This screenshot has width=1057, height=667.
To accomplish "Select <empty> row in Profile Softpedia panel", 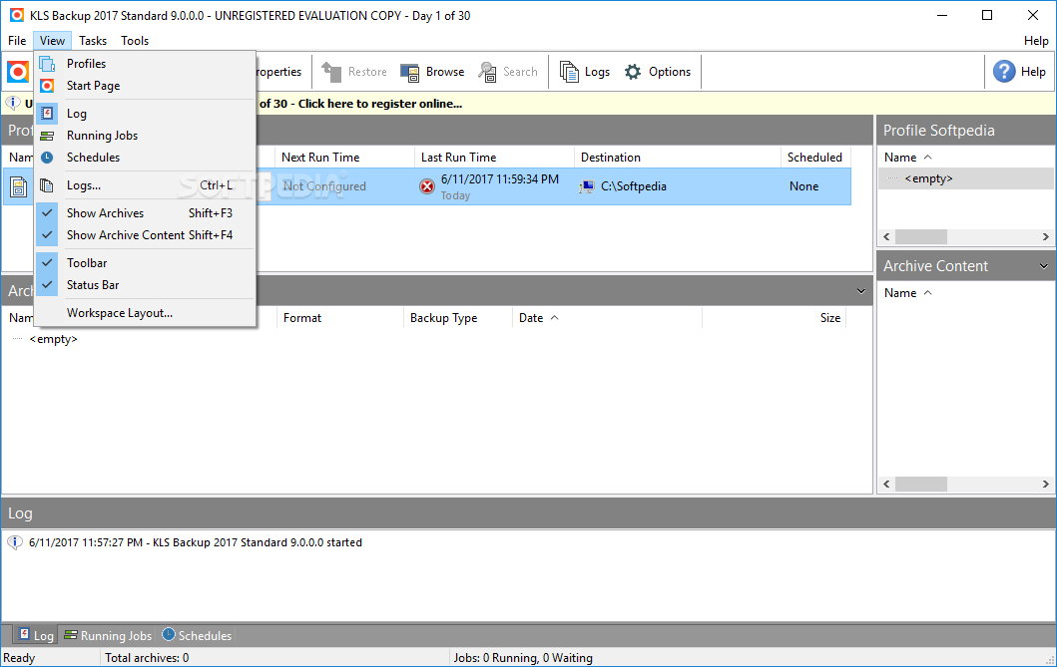I will pos(966,179).
